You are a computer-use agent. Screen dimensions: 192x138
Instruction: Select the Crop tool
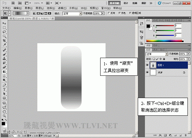pyautogui.click(x=4, y=40)
